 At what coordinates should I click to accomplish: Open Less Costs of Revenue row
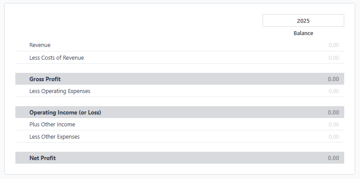click(x=180, y=57)
